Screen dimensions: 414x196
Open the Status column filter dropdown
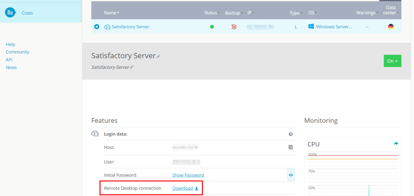point(212,13)
